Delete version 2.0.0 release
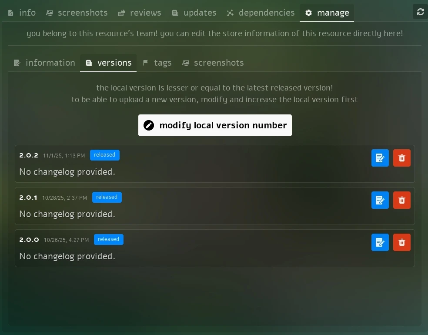 point(401,242)
